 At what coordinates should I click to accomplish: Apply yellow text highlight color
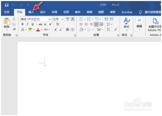[30, 29]
